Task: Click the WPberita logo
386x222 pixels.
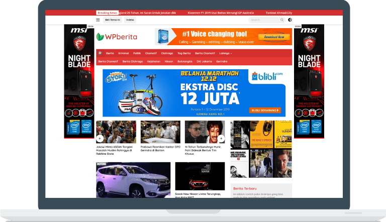Action: pyautogui.click(x=117, y=37)
